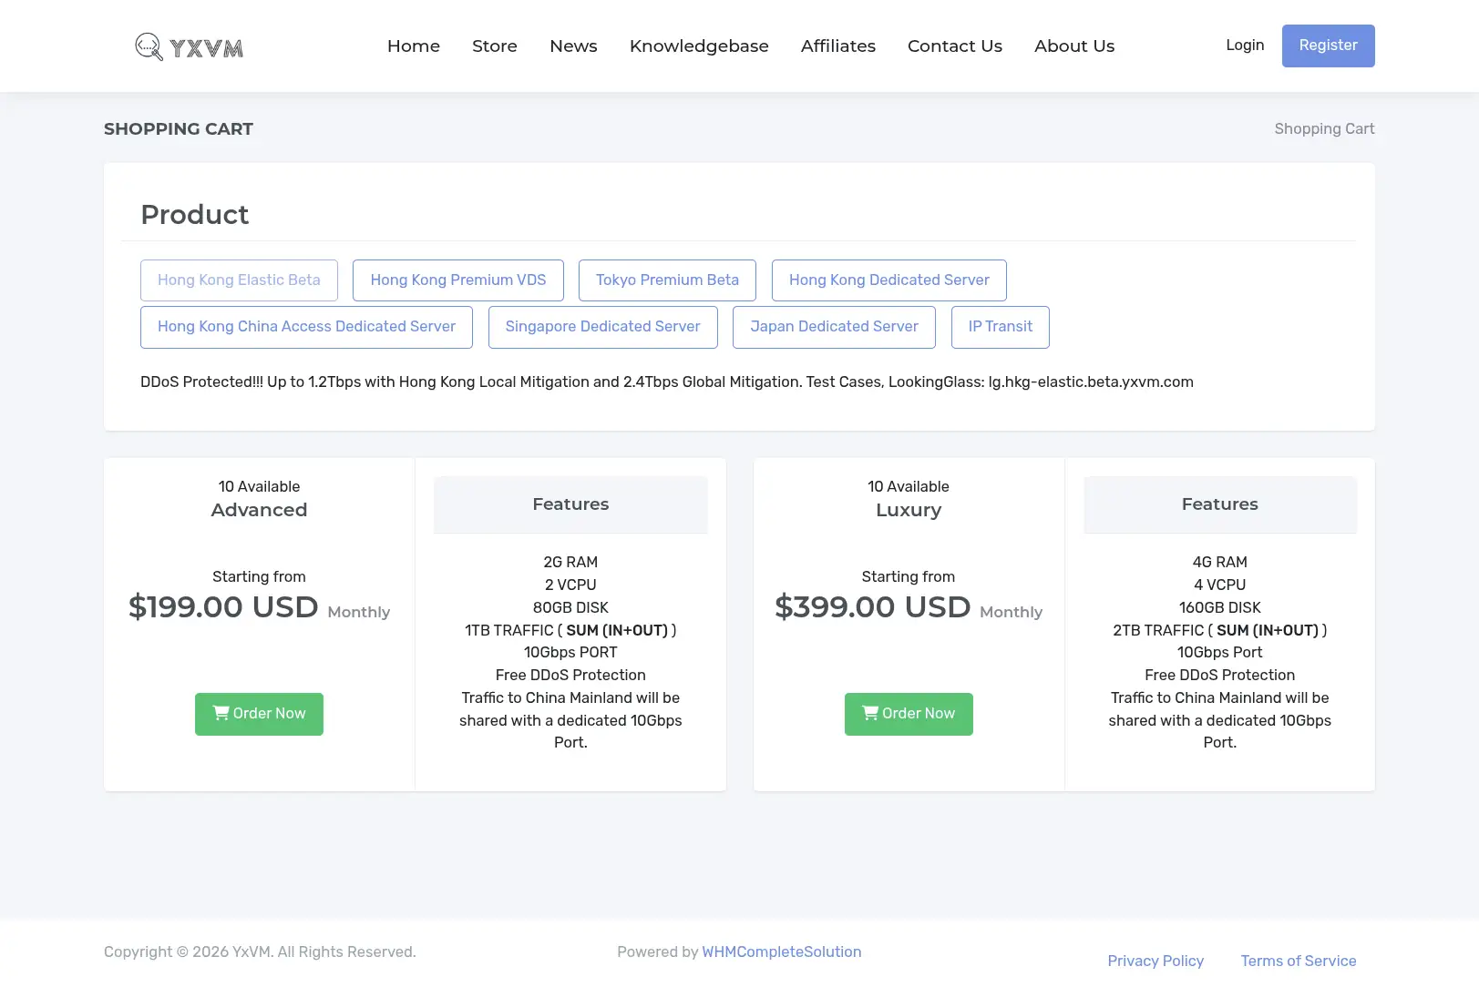
Task: Open the News section
Action: click(573, 46)
